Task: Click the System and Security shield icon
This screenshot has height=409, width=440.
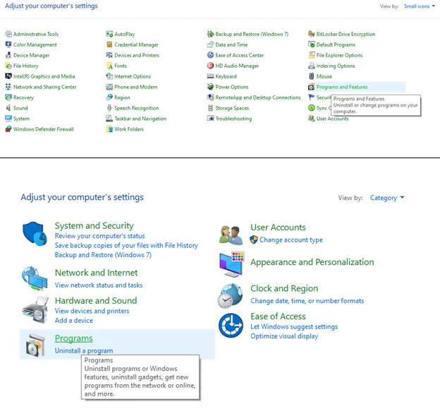Action: coord(35,234)
